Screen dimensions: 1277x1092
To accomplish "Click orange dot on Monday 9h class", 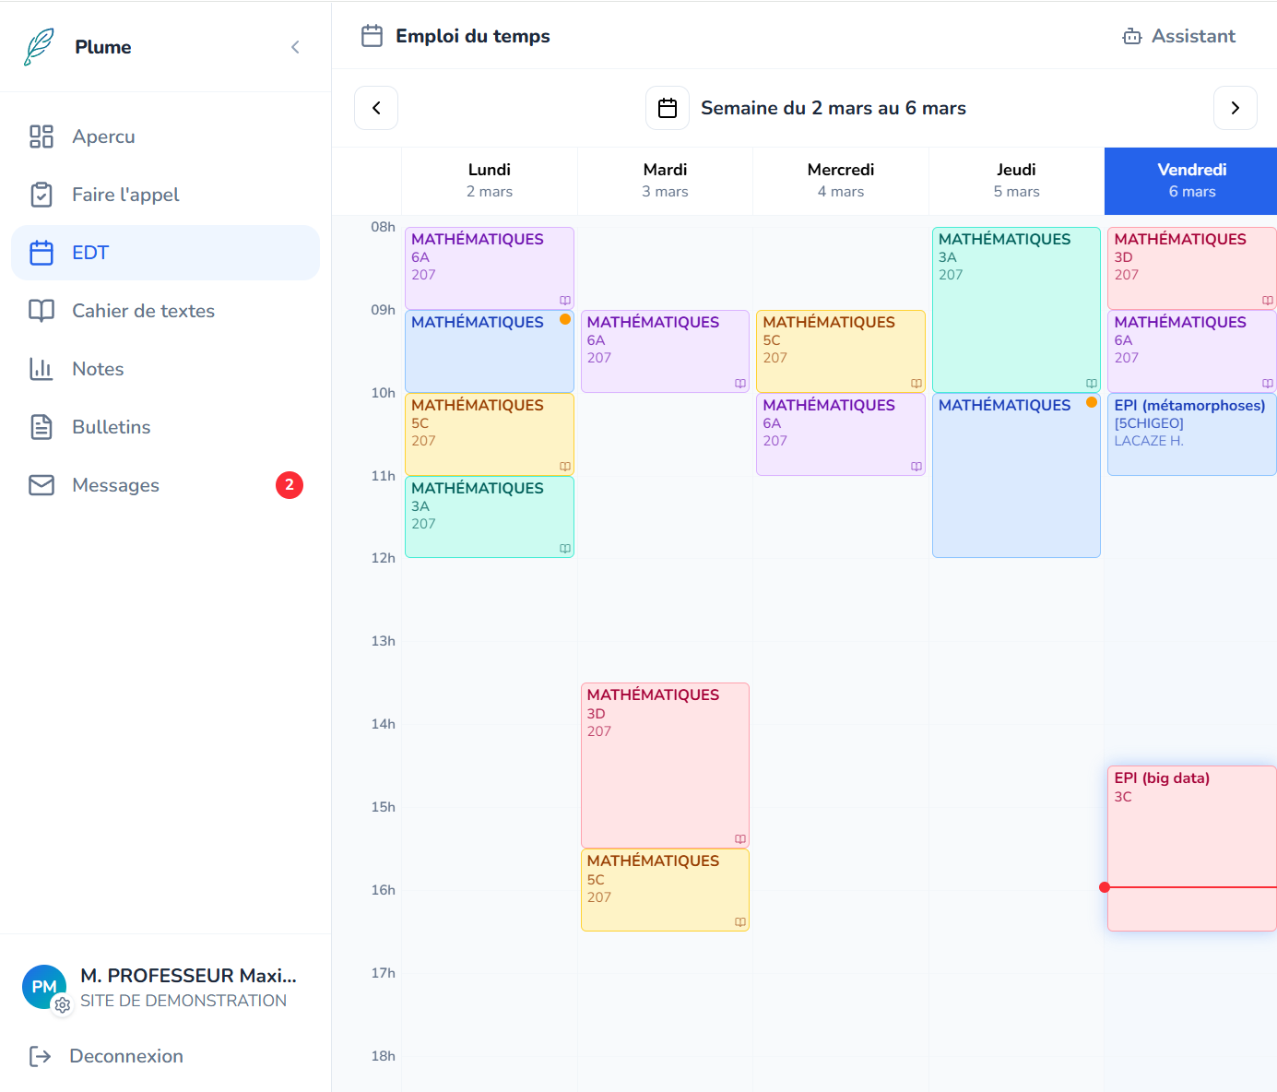I will pyautogui.click(x=565, y=319).
